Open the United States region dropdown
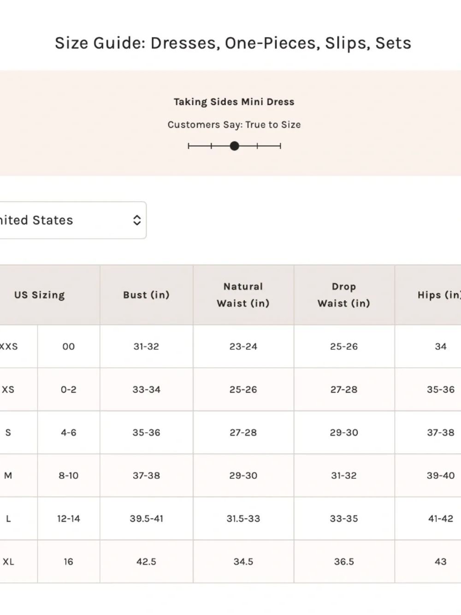Image resolution: width=461 pixels, height=615 pixels. (x=73, y=220)
